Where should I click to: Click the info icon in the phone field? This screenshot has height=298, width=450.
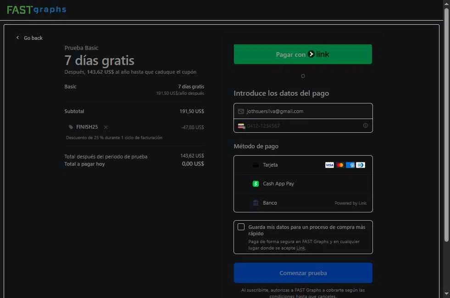coord(365,125)
